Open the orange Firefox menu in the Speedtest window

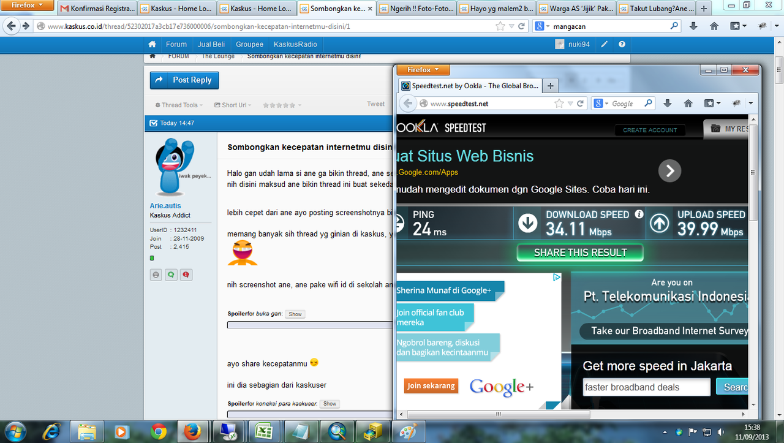coord(423,70)
